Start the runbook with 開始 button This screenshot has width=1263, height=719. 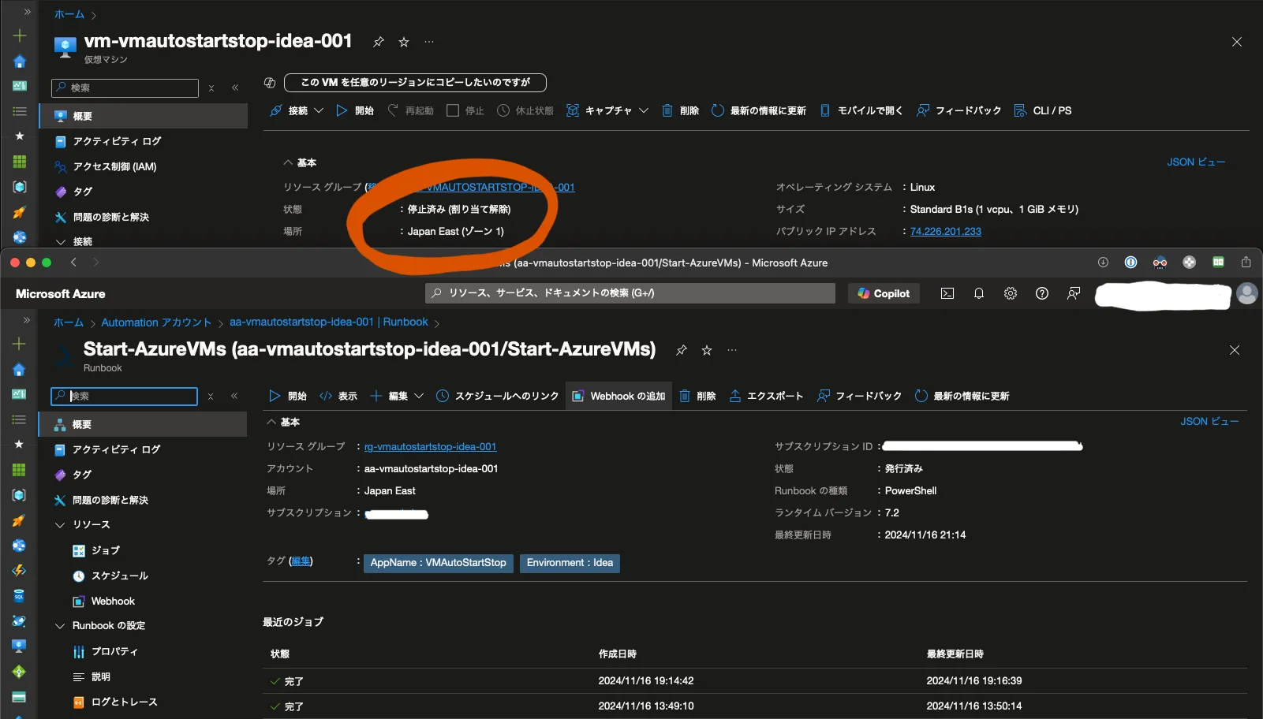point(288,396)
